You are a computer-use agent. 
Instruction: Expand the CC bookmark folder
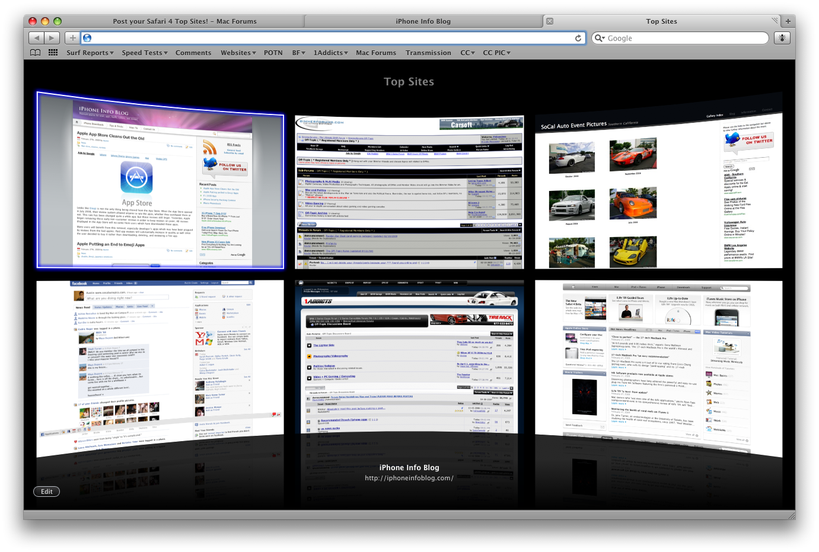tap(468, 53)
